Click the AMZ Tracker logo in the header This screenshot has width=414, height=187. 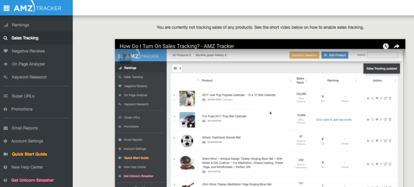tap(37, 7)
